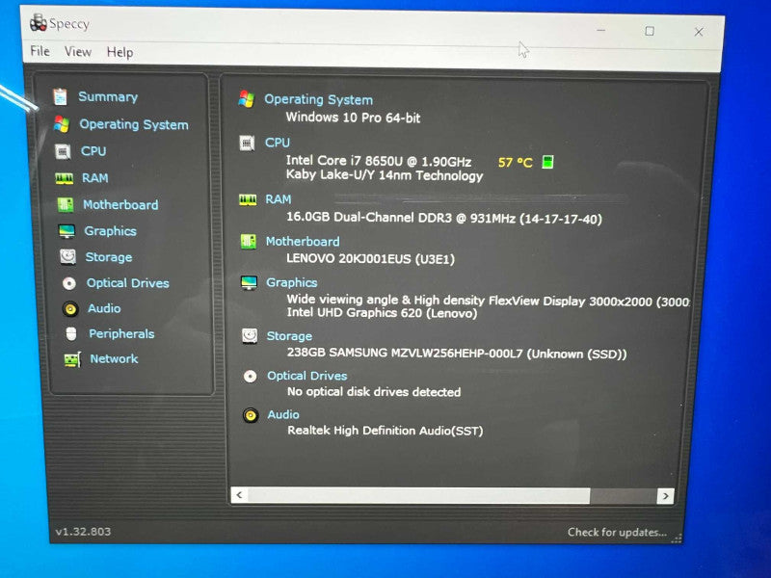Click Check for updates link
Image resolution: width=771 pixels, height=578 pixels.
617,533
